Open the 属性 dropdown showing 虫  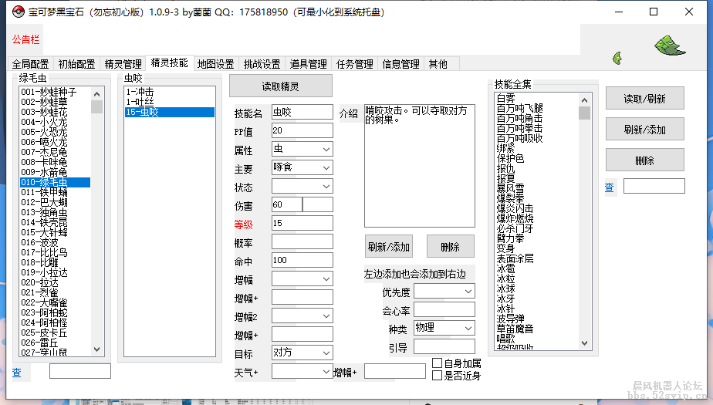pos(302,149)
